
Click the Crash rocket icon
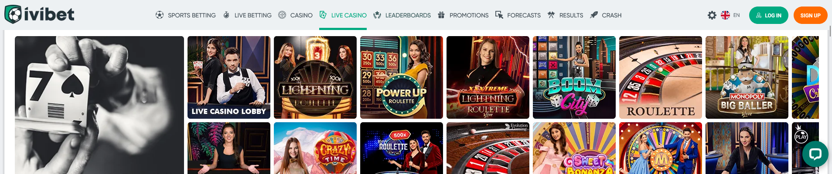(594, 15)
